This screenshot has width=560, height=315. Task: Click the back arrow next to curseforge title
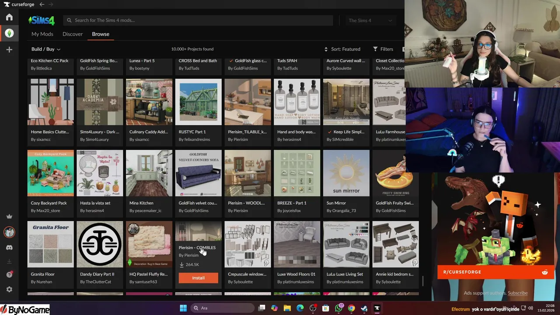(x=42, y=4)
